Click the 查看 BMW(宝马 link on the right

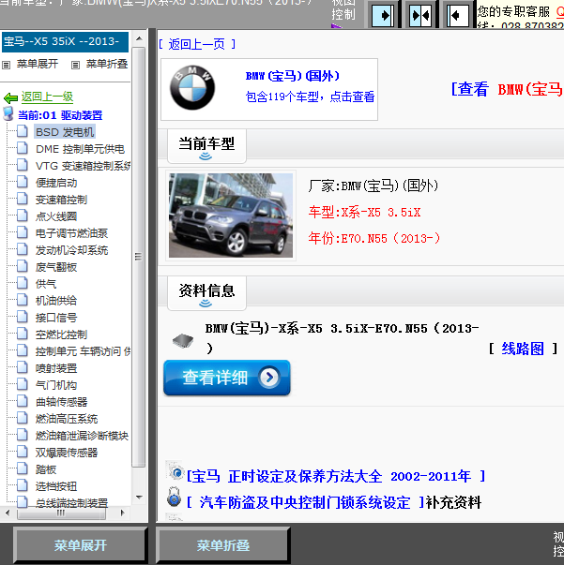point(507,89)
